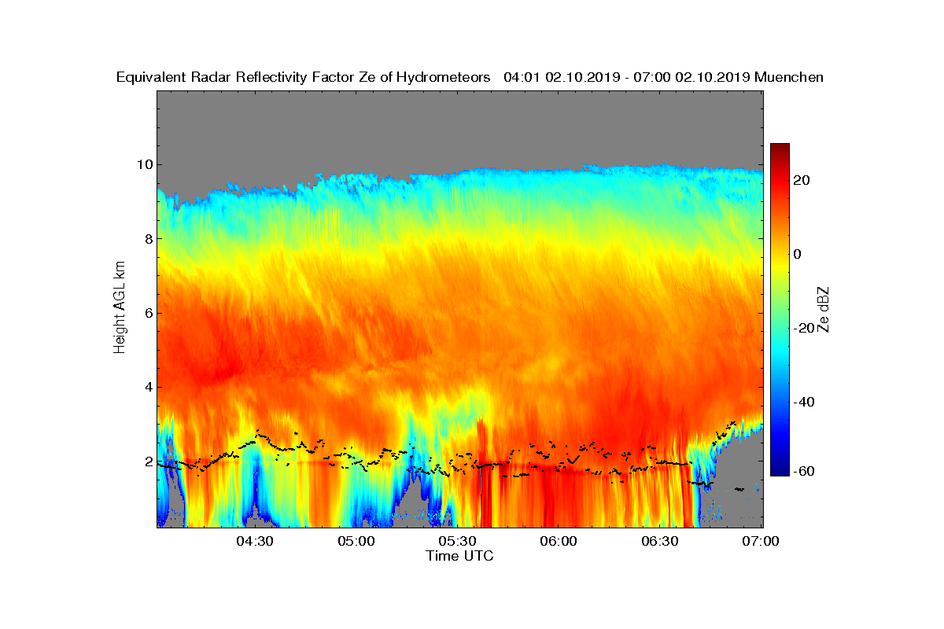This screenshot has height=629, width=944.
Task: Click the height tick label 2
Action: pyautogui.click(x=148, y=462)
